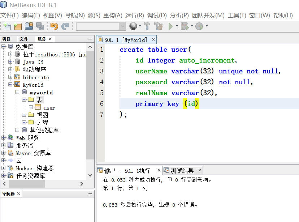The height and width of the screenshot is (222, 299).
Task: Click the Undo arrow icon
Action: pyautogui.click(x=54, y=26)
